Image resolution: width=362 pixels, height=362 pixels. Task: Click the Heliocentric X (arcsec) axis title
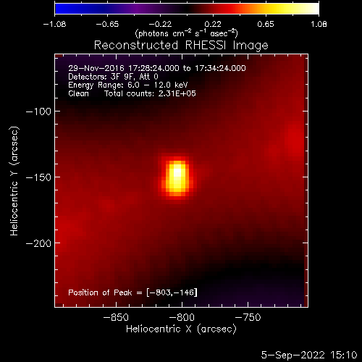point(181,329)
